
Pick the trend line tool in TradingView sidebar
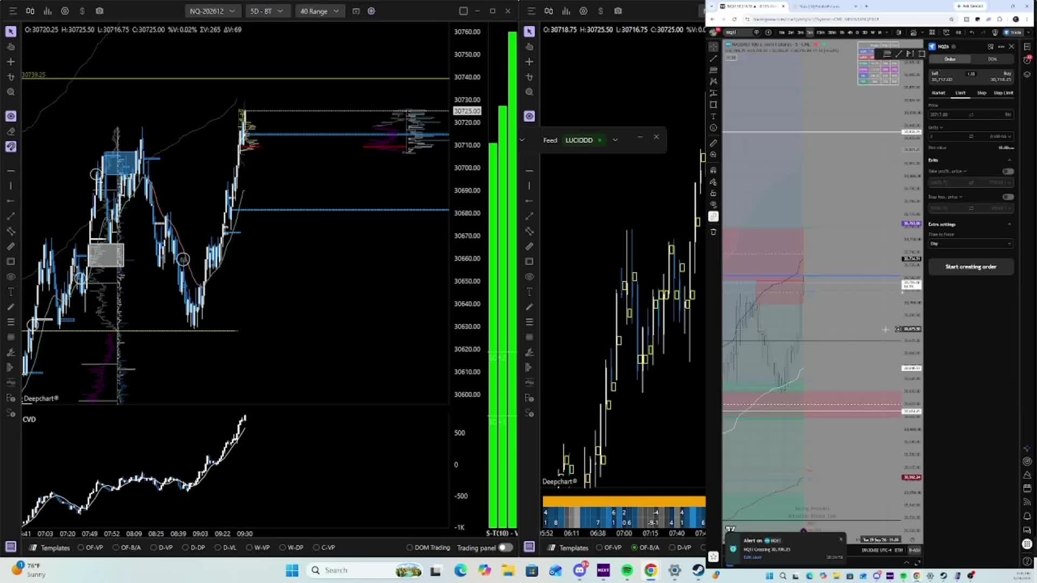(713, 58)
